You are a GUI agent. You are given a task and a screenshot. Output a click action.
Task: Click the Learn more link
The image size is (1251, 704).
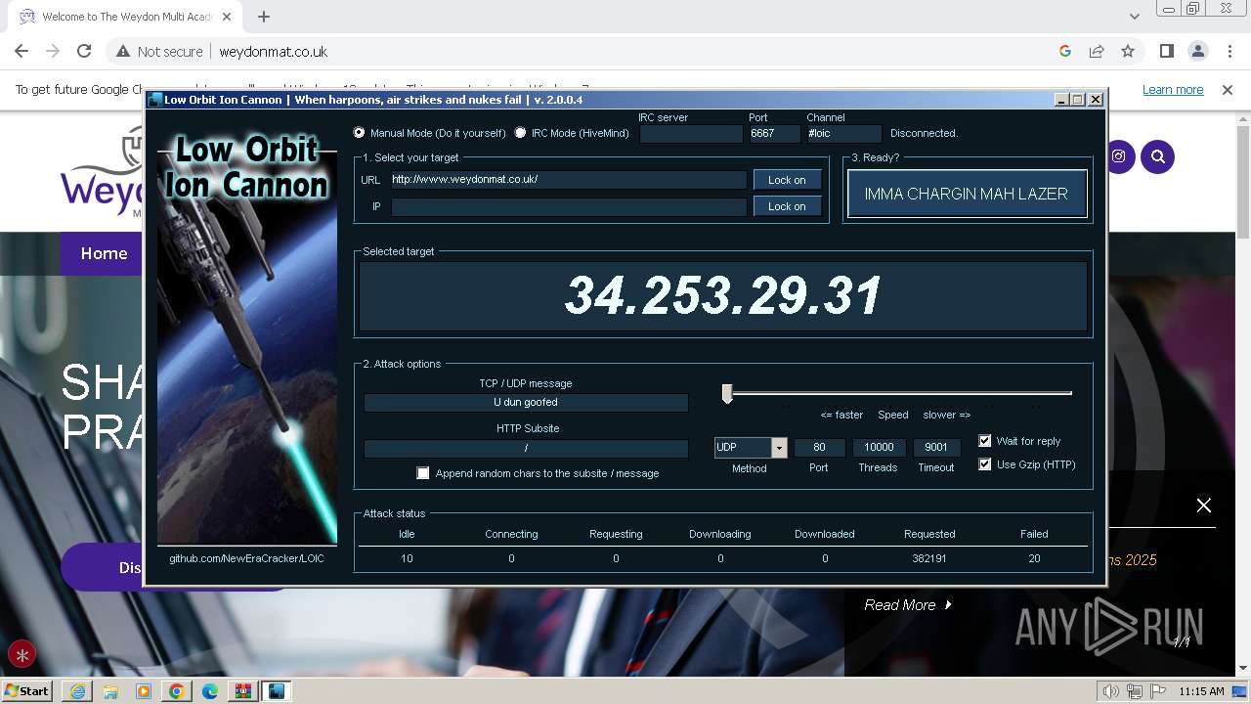click(x=1173, y=90)
